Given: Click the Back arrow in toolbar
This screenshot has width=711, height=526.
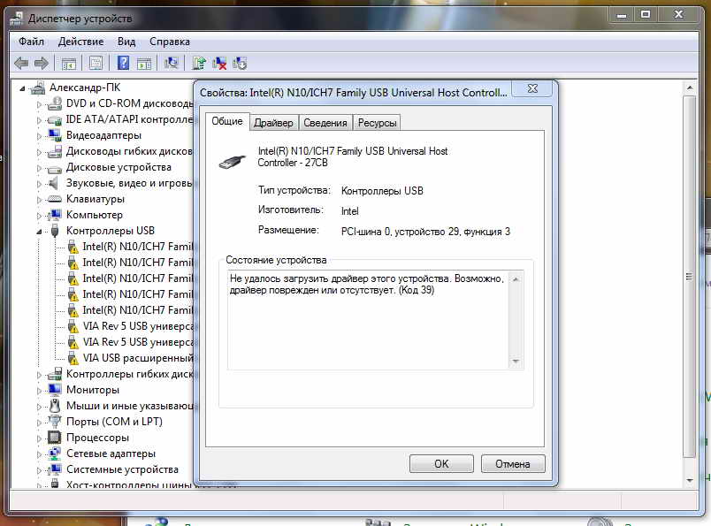Looking at the screenshot, I should 21,63.
